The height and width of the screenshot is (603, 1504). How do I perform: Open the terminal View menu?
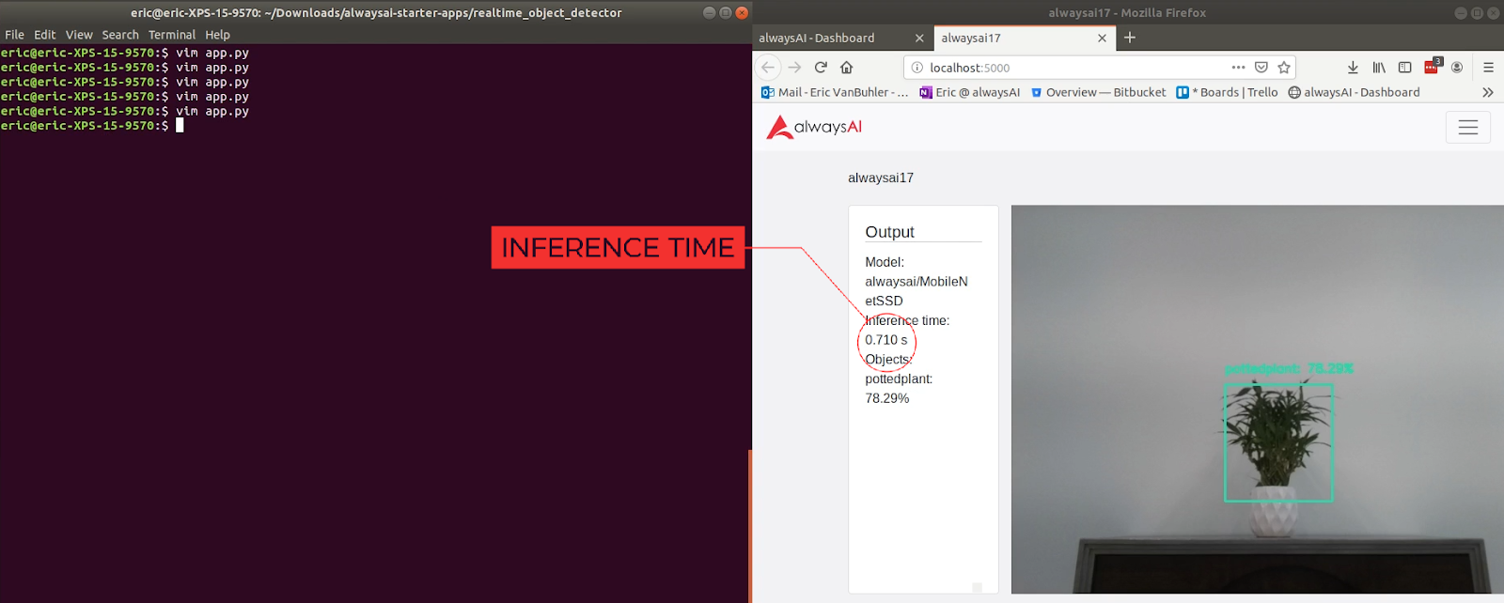pos(79,35)
